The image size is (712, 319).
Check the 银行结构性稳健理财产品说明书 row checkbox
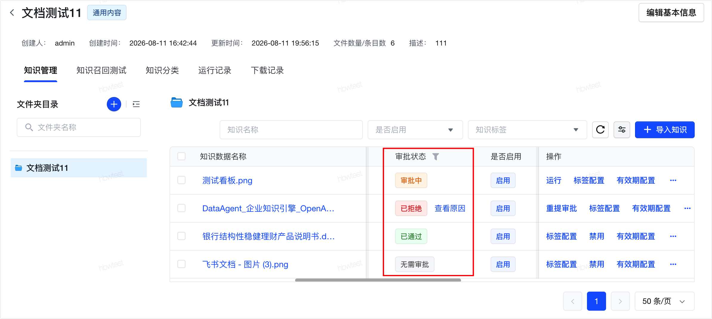tap(181, 236)
